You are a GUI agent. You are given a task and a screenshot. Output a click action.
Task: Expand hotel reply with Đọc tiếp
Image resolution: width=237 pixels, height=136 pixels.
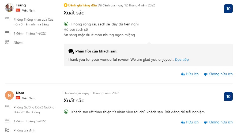pos(182,59)
